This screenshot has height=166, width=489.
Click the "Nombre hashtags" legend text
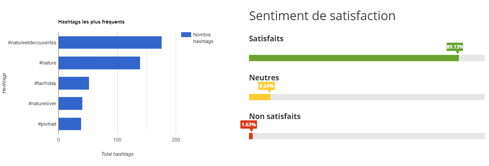pos(203,38)
